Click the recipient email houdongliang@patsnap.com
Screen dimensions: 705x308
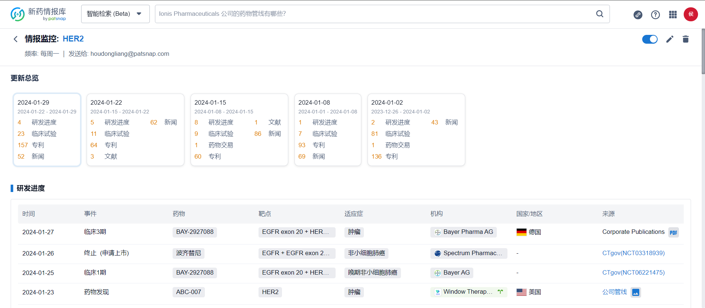point(130,54)
